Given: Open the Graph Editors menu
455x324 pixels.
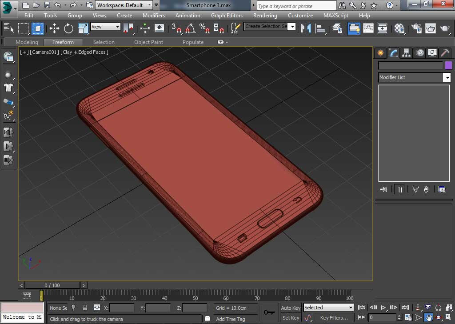Looking at the screenshot, I should pos(227,15).
